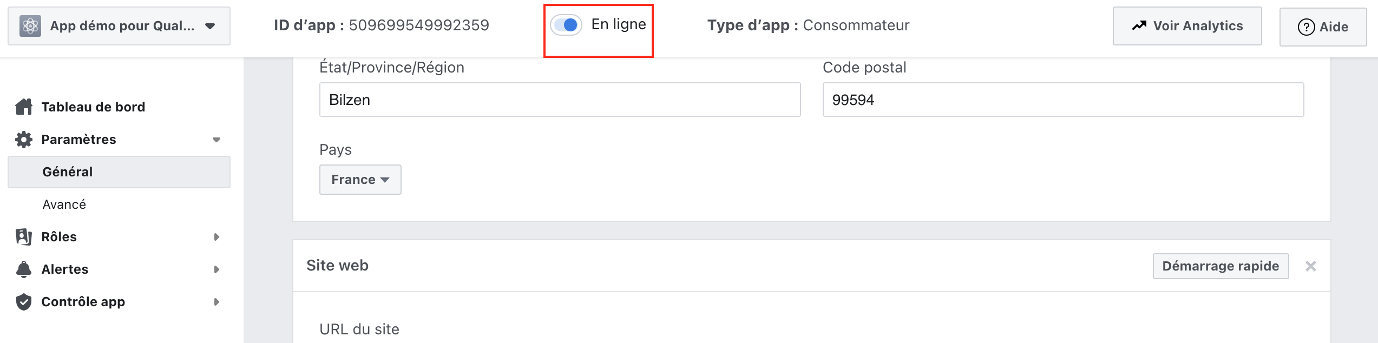
Task: Click the Démarrage rapide button
Action: click(1221, 266)
